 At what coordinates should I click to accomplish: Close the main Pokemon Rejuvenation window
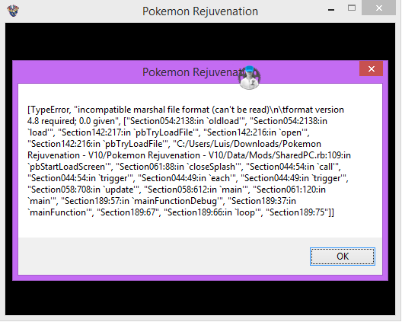(x=378, y=8)
